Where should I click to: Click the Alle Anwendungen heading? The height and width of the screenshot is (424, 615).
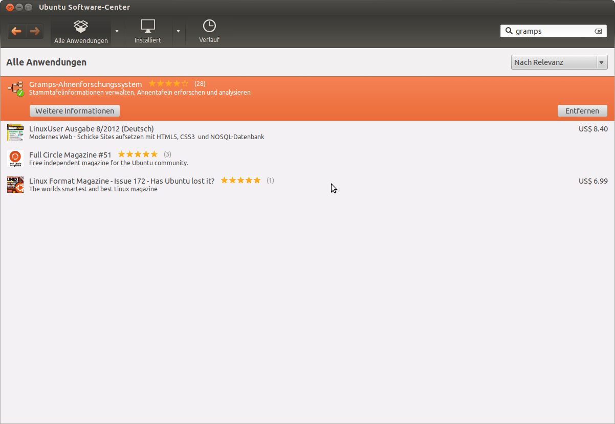point(46,62)
